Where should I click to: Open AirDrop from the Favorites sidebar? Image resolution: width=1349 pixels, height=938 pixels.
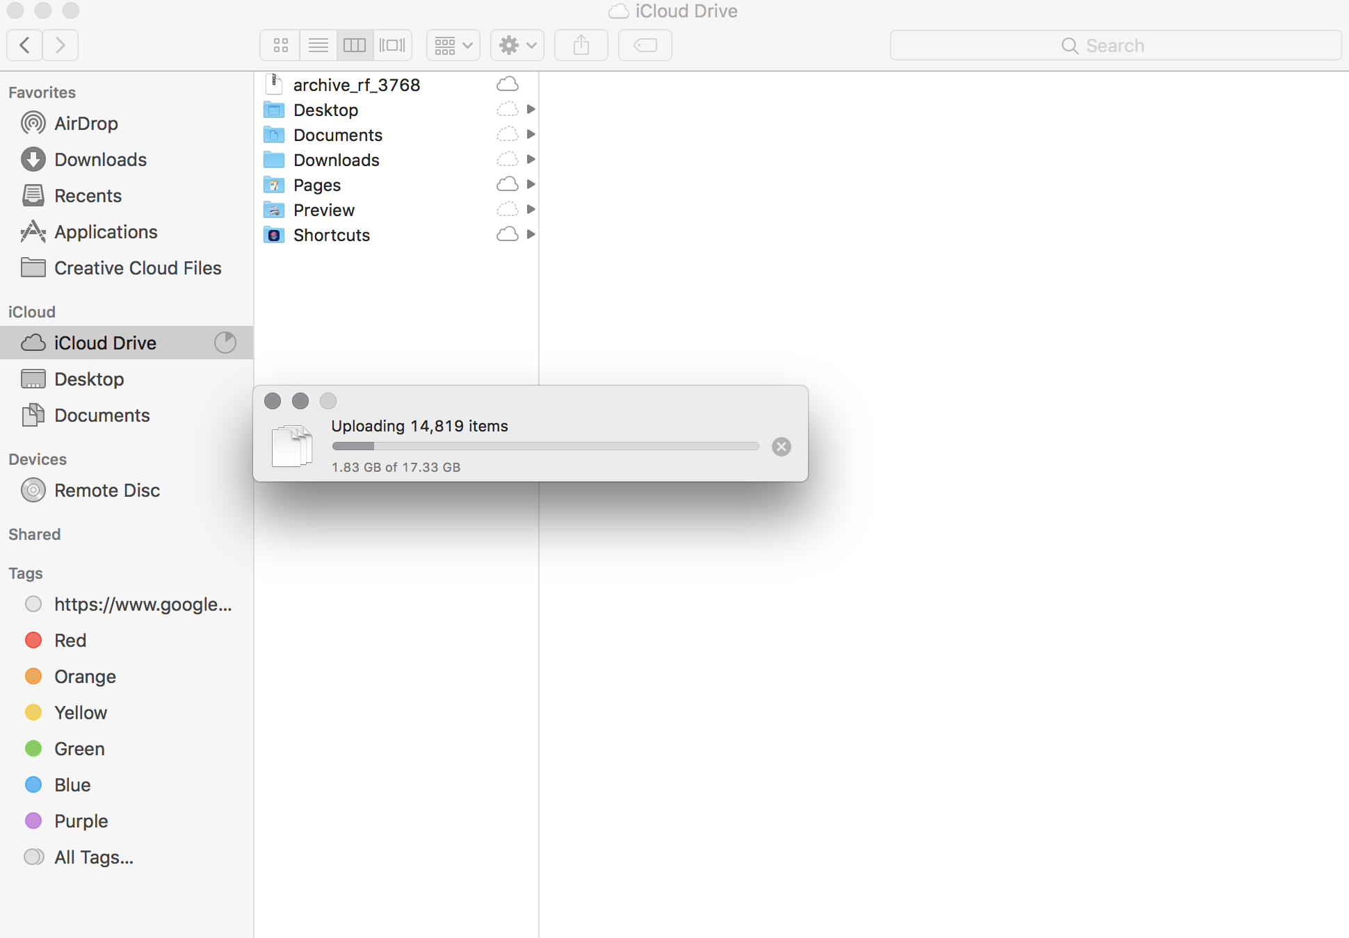(x=86, y=123)
